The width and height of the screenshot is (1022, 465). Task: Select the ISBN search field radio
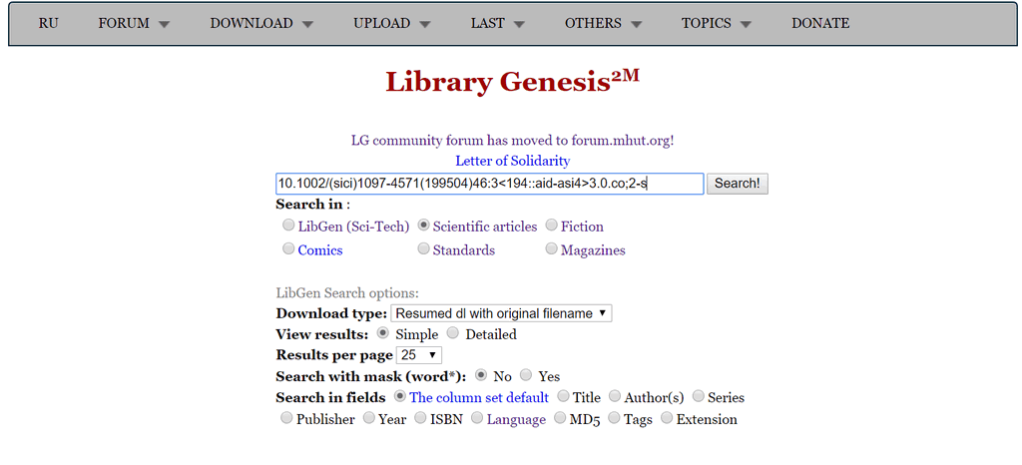pos(420,418)
